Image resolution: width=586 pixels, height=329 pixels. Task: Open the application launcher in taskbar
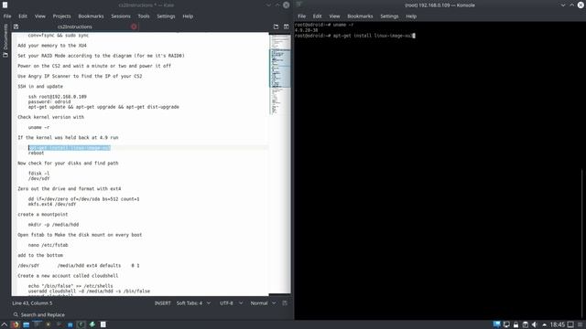pyautogui.click(x=5, y=324)
